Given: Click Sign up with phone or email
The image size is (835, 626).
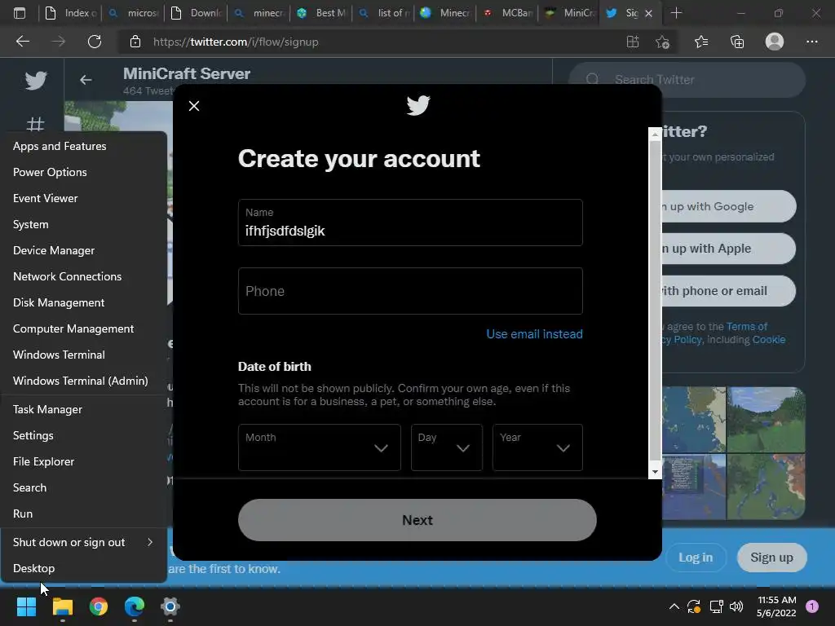Looking at the screenshot, I should point(728,291).
